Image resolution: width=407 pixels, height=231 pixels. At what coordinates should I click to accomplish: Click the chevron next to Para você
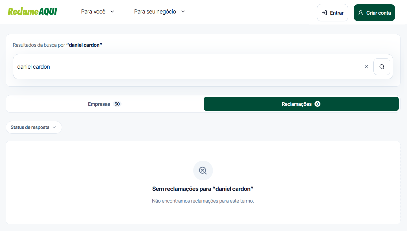[x=112, y=12]
